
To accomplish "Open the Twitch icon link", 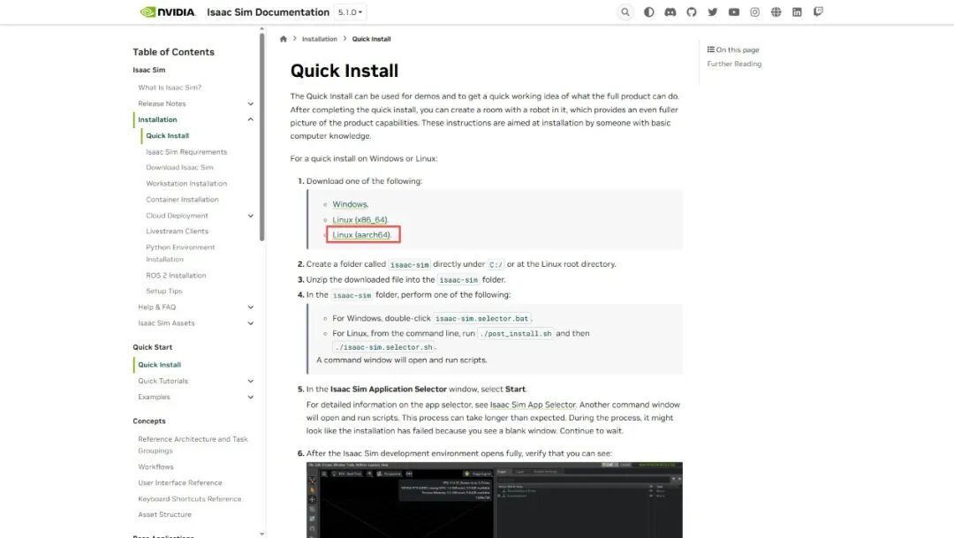I will pos(818,11).
